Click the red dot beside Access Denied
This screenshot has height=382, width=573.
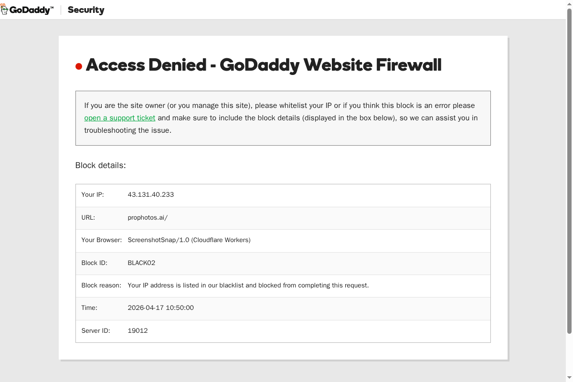pyautogui.click(x=79, y=67)
